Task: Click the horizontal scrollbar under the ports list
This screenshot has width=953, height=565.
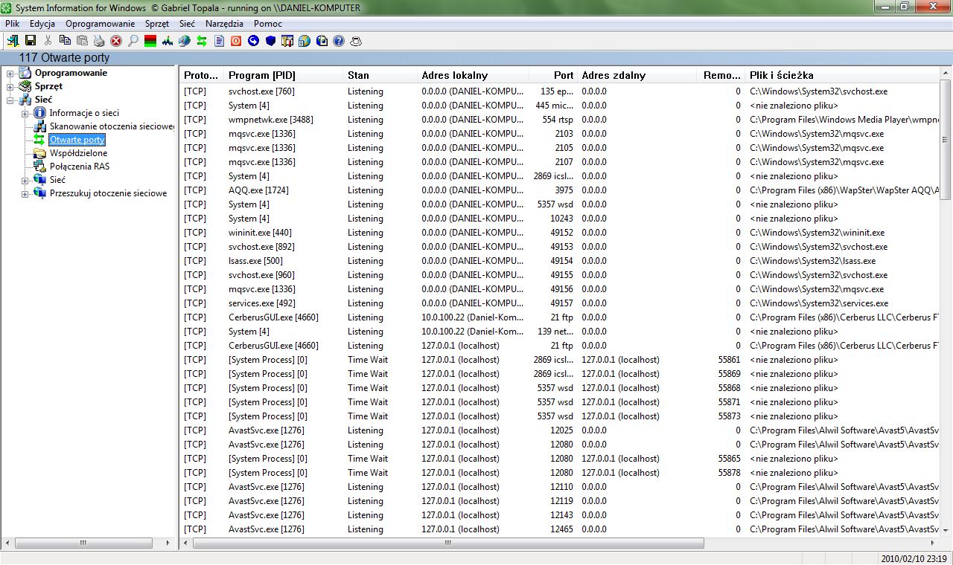Action: [x=447, y=543]
